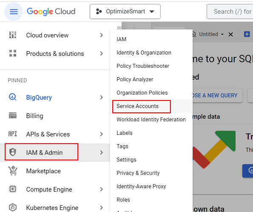This screenshot has width=253, height=212.
Task: Open the Untitled tab dropdown arrow
Action: 222,34
